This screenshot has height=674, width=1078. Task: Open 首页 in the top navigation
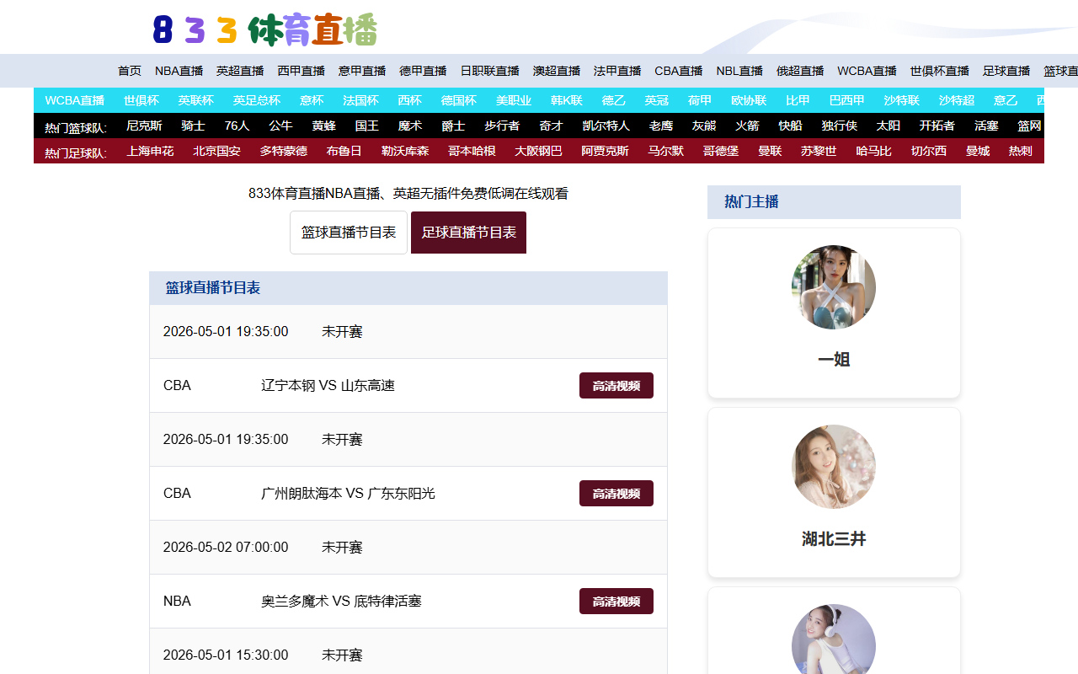[x=130, y=71]
